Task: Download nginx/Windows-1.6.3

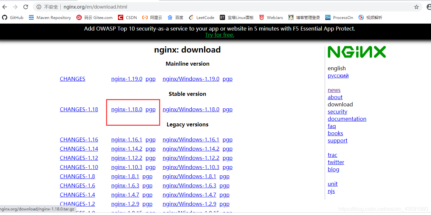Action: [189, 185]
